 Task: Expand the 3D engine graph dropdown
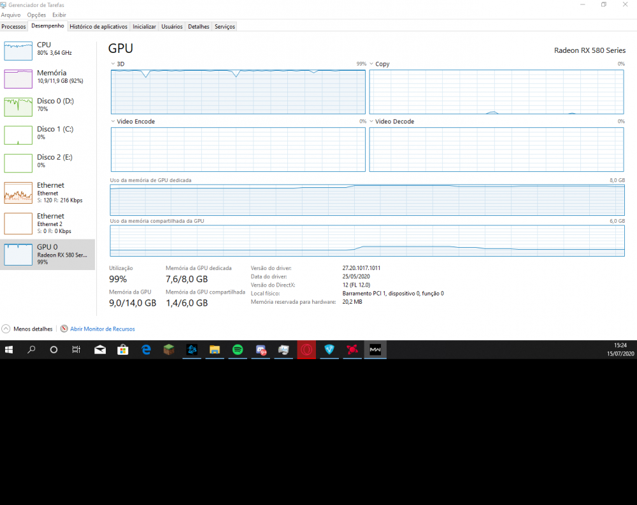tap(113, 64)
